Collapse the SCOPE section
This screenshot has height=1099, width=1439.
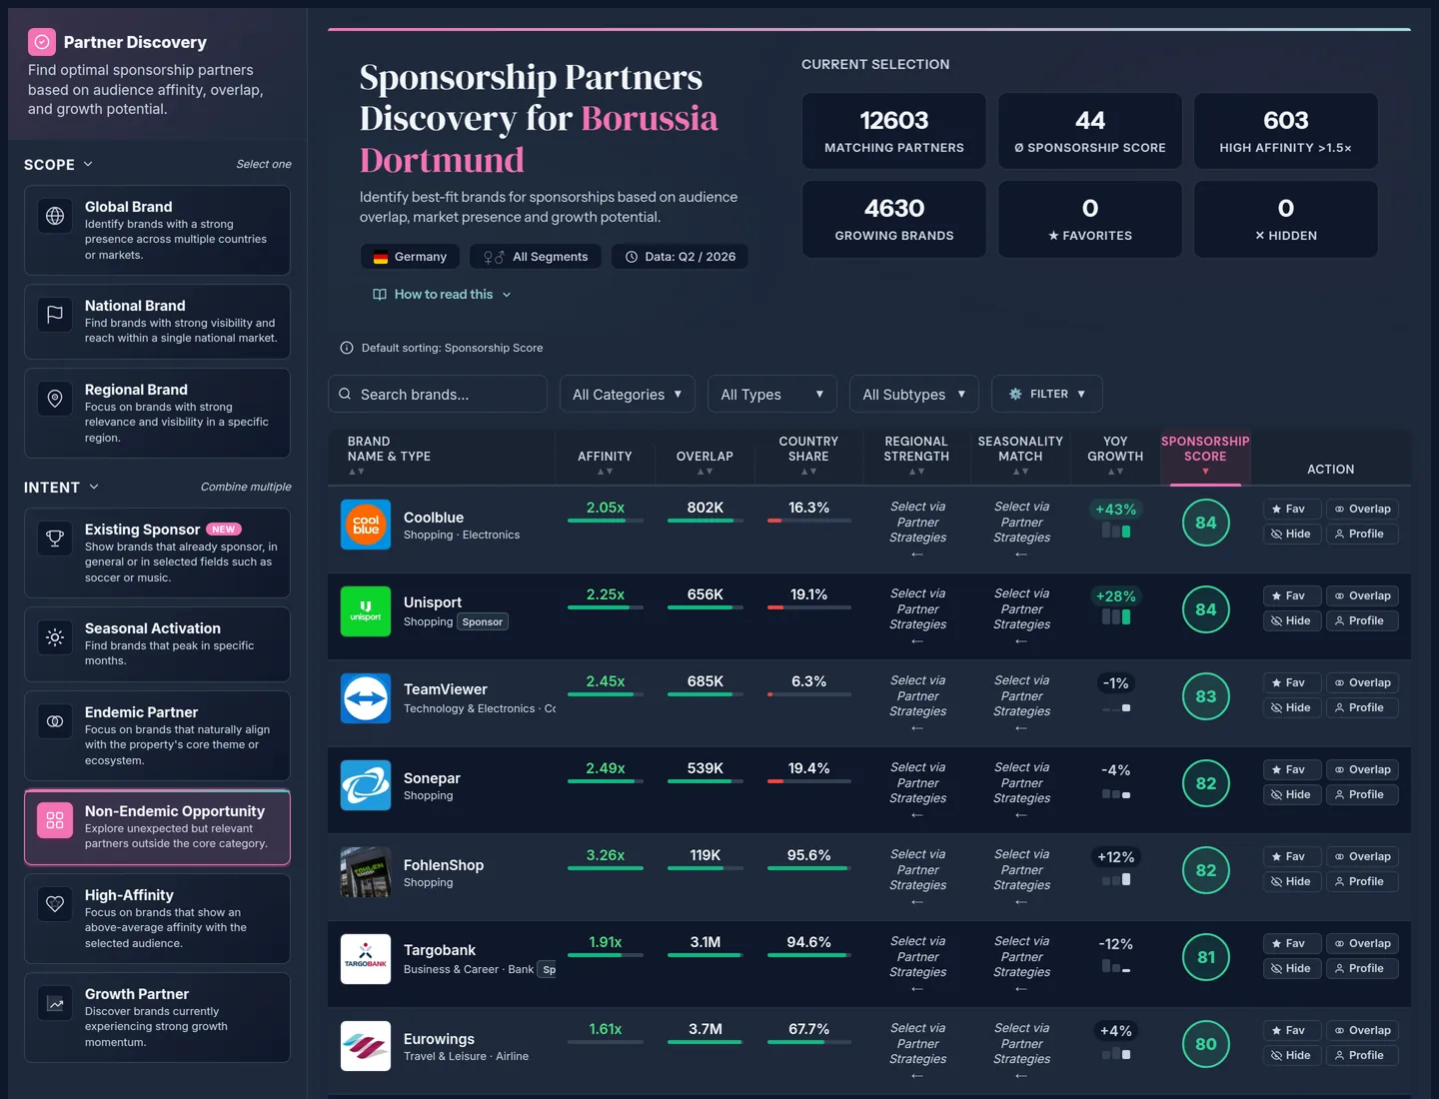pyautogui.click(x=59, y=164)
